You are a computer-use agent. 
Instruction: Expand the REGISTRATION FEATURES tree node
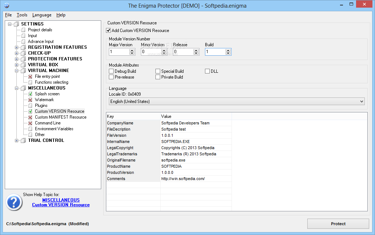coord(16,47)
